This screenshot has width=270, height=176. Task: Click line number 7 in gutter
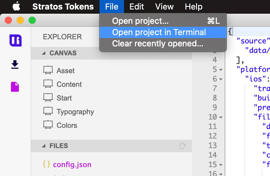[x=215, y=88]
